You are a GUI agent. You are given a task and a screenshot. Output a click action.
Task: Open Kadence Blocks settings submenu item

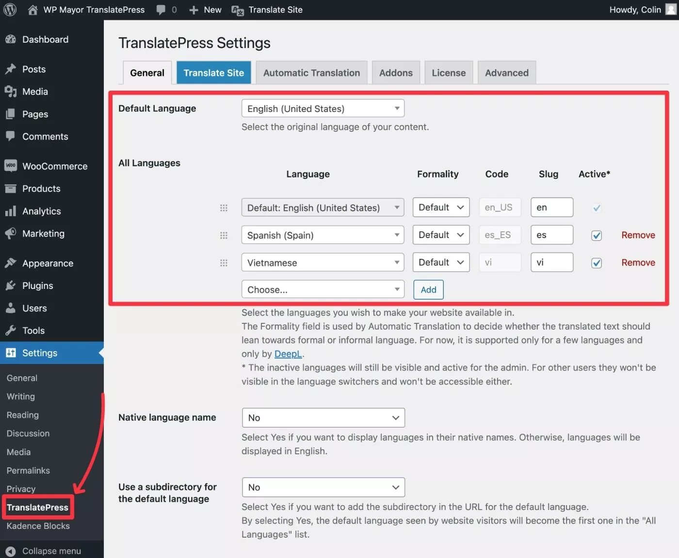pyautogui.click(x=38, y=526)
